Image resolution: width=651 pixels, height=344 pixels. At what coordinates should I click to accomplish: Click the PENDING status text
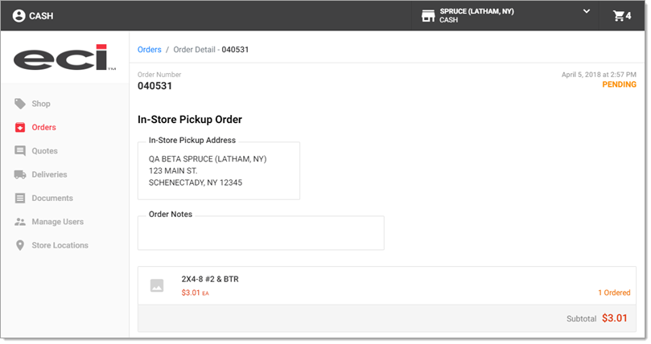click(619, 84)
